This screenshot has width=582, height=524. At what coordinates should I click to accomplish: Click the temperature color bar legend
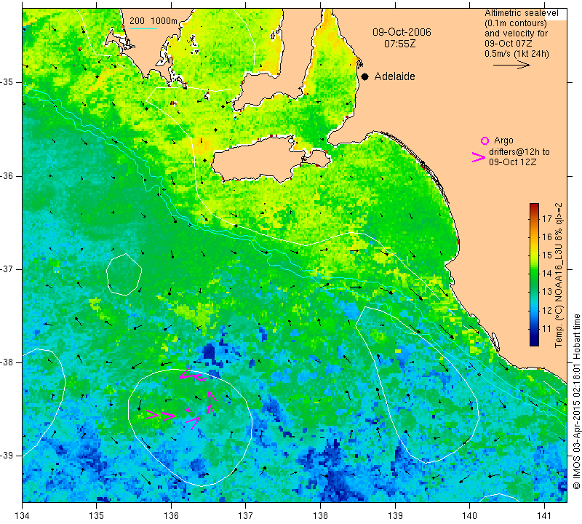pyautogui.click(x=534, y=274)
